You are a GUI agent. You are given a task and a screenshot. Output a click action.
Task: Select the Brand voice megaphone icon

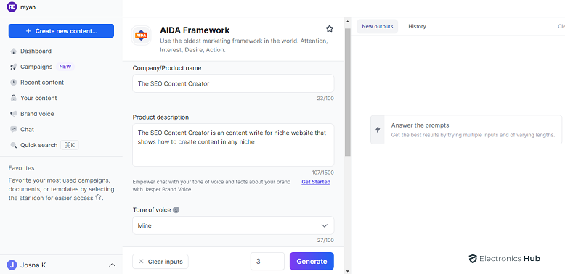tap(13, 114)
